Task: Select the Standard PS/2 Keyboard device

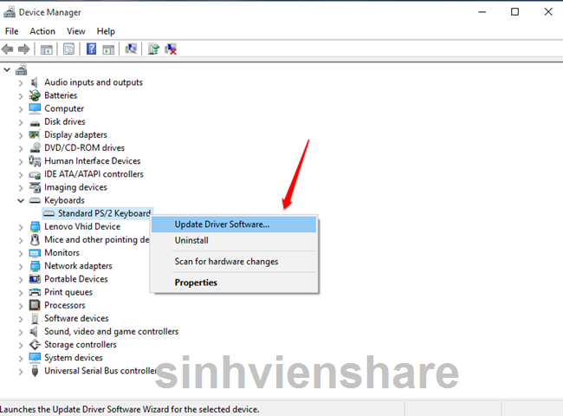Action: (103, 213)
